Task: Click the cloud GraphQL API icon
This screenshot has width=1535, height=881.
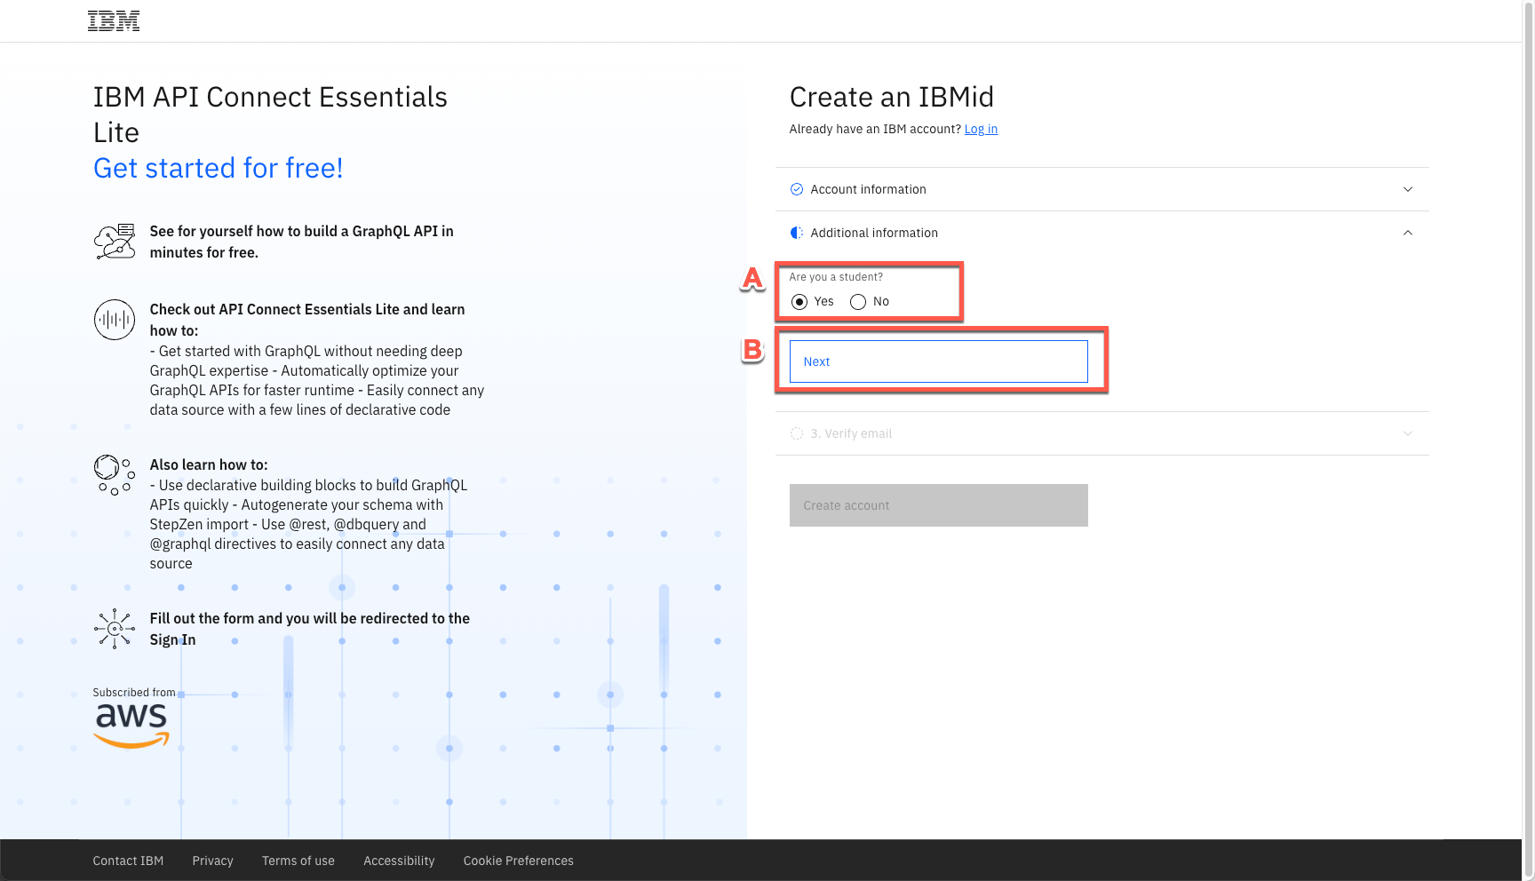Action: [115, 242]
